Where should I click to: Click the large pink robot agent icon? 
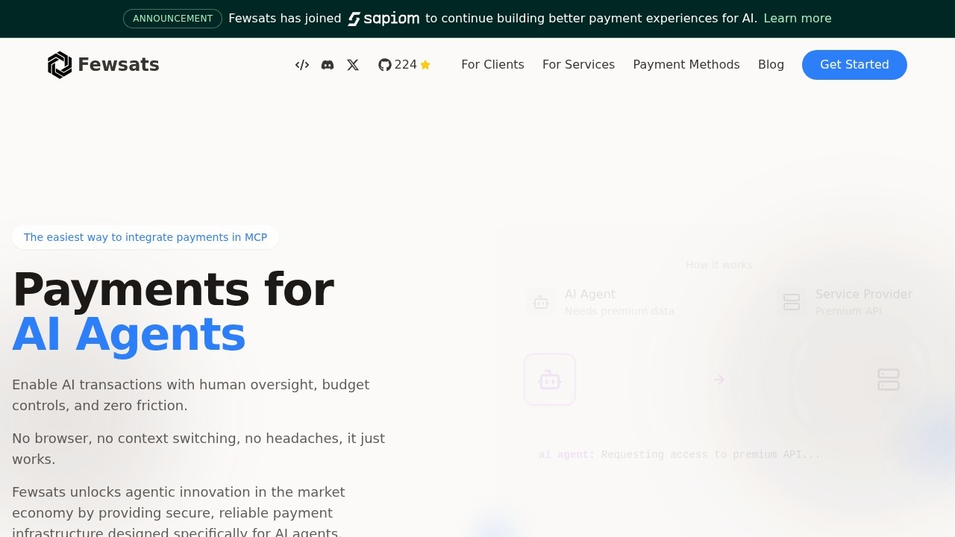tap(550, 380)
